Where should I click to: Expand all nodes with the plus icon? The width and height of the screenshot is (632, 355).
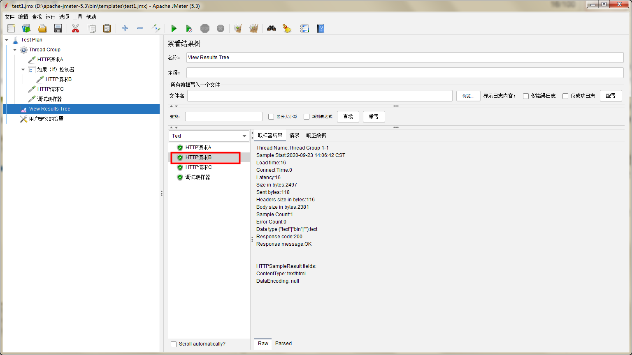click(x=125, y=28)
